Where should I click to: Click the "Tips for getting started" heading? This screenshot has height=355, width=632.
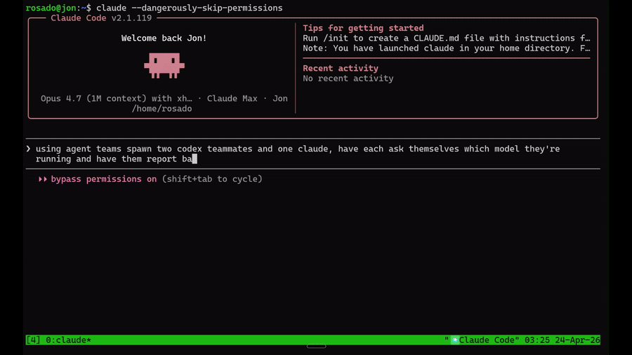tap(363, 28)
